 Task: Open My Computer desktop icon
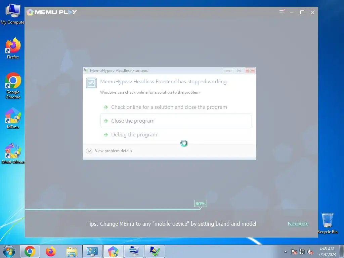[x=12, y=14]
